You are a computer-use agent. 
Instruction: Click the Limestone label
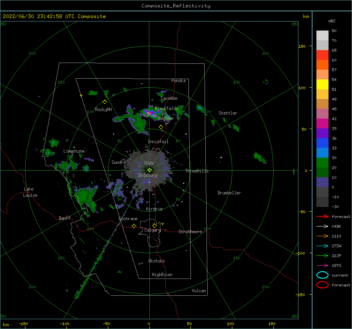click(74, 151)
